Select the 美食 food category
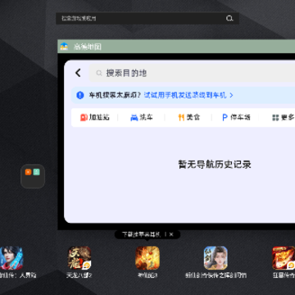 point(188,117)
